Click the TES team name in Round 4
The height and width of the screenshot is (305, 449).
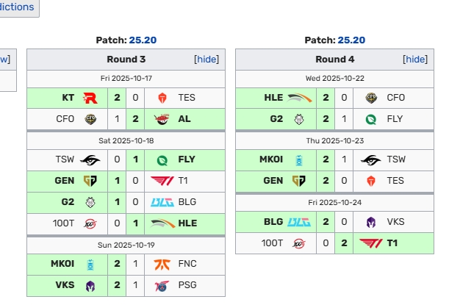click(396, 181)
